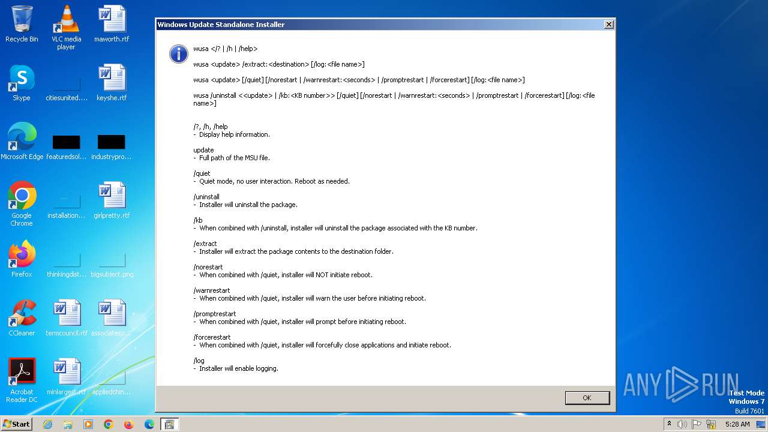Click 'Installer will enable logging.' text
Viewport: 768px width, 432px height.
pos(239,368)
